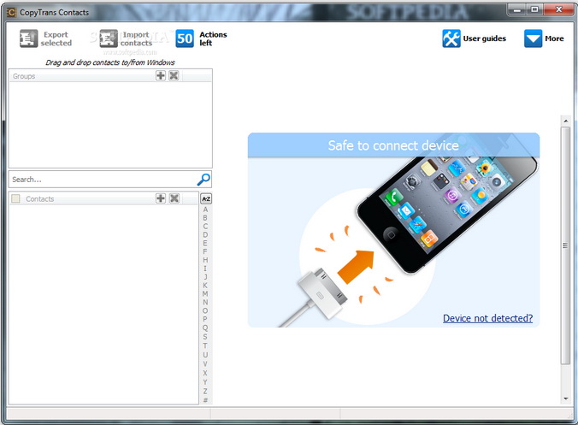
Task: Jump to letter V in index
Action: pyautogui.click(x=205, y=363)
